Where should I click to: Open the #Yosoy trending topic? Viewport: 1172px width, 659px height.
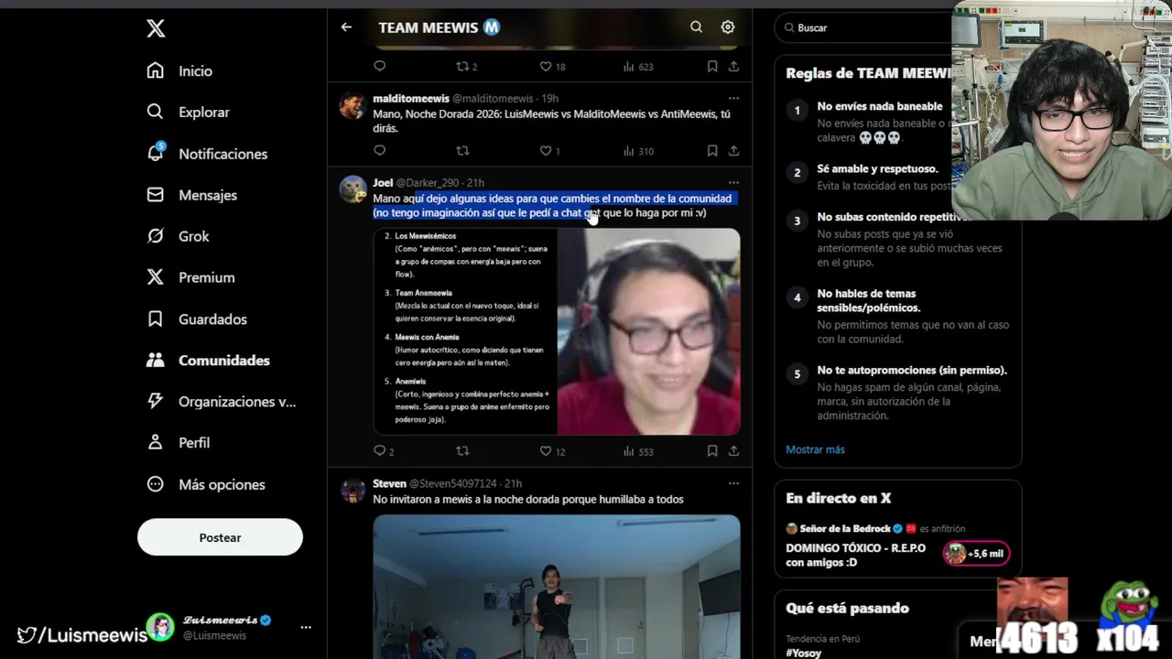[803, 653]
